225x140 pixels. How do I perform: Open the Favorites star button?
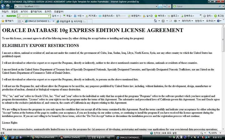click(x=7, y=21)
